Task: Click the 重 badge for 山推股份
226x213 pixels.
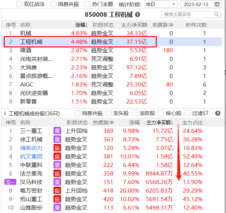Action: point(57,208)
